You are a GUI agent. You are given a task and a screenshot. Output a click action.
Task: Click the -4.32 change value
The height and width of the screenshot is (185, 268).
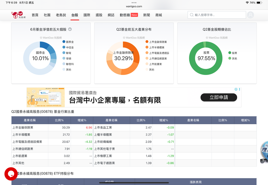click(x=88, y=142)
